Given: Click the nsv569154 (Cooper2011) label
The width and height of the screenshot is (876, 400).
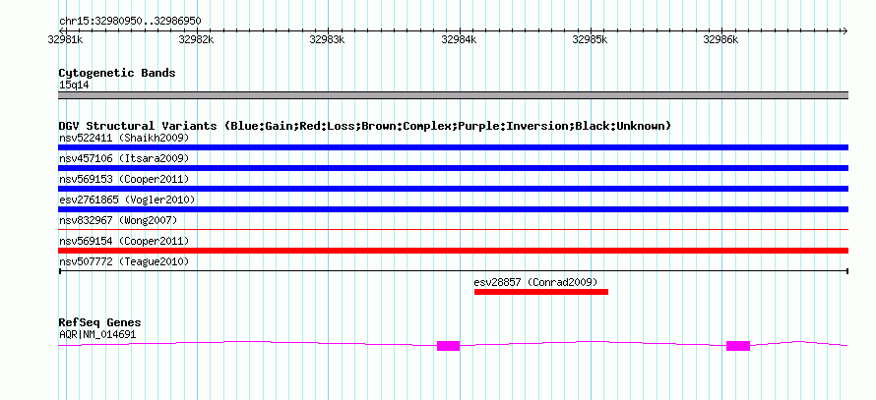Looking at the screenshot, I should (x=124, y=241).
